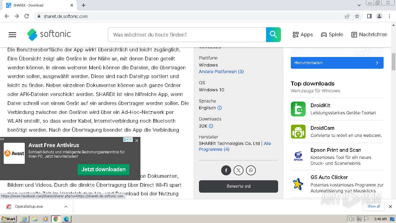
Task: Open the Softonic hamburger menu
Action: [x=12, y=35]
